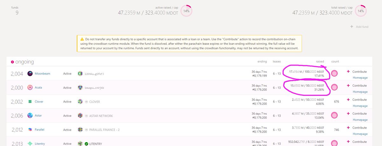Screen dimensions: 382x146
Task: Click the CLOVER account name
Action: click(95, 102)
